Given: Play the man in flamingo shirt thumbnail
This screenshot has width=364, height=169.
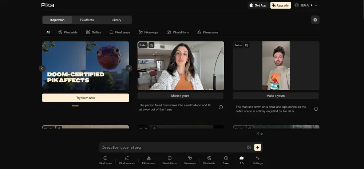Looking at the screenshot, I should point(276,66).
